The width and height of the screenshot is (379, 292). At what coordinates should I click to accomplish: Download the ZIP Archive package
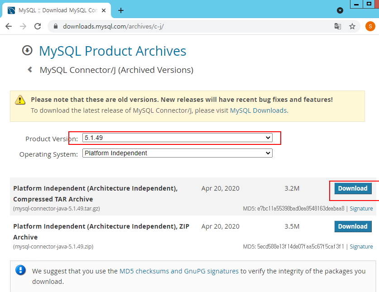click(353, 226)
